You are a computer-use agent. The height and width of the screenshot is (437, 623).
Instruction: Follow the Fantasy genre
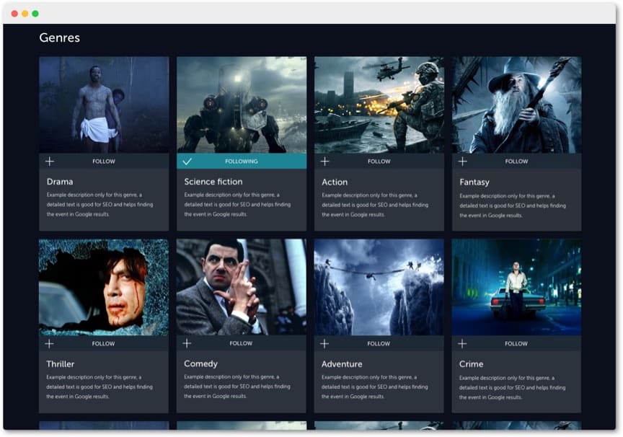[516, 162]
